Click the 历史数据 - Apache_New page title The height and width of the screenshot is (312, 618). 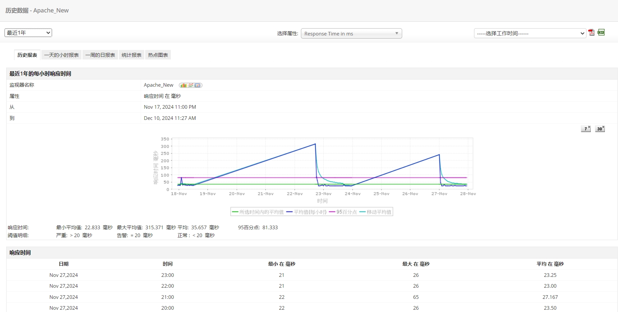37,11
